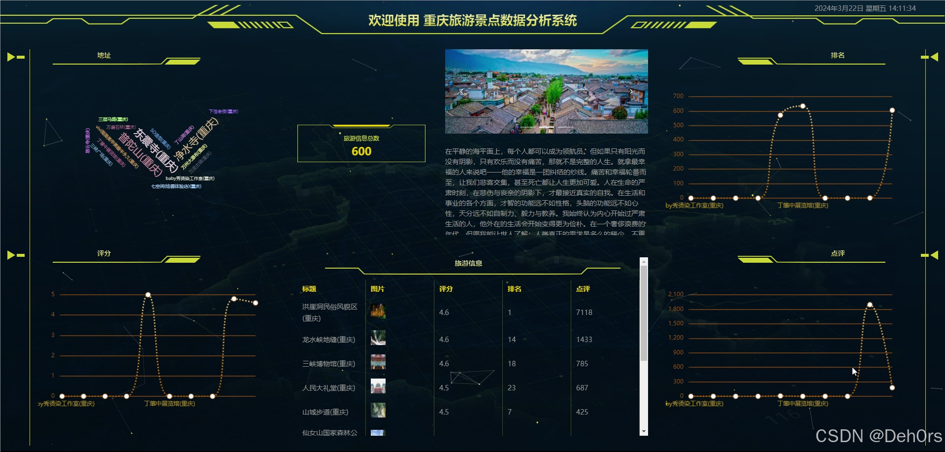This screenshot has height=452, width=945.
Task: Select the 评分 column header in table
Action: coord(446,289)
